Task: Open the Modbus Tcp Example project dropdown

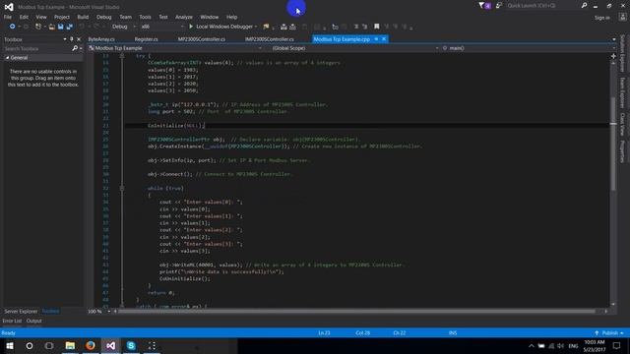Action: 175,48
